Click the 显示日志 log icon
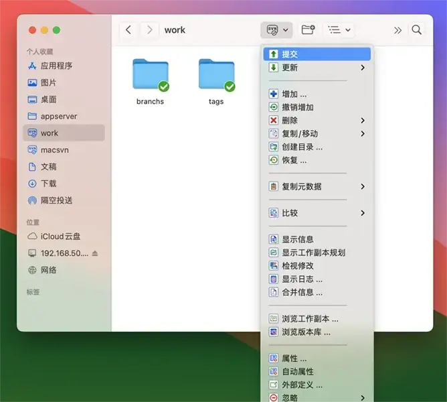 274,279
